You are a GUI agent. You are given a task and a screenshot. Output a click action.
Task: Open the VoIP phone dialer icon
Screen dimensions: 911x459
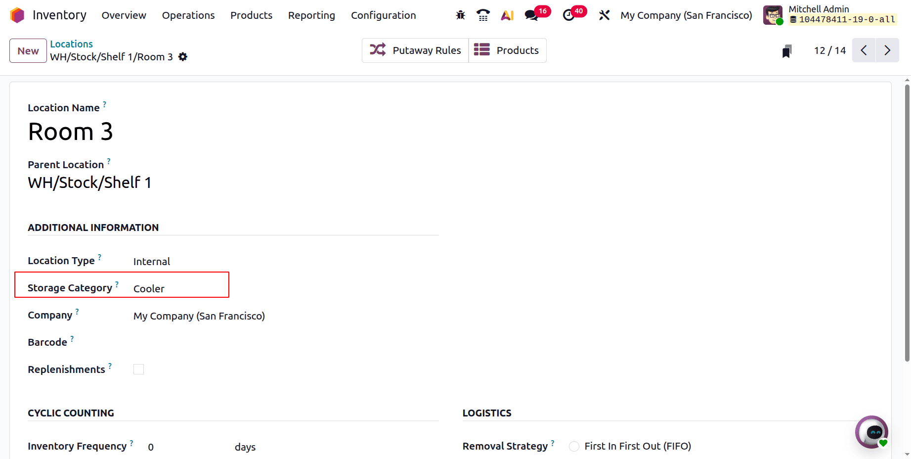click(x=483, y=15)
